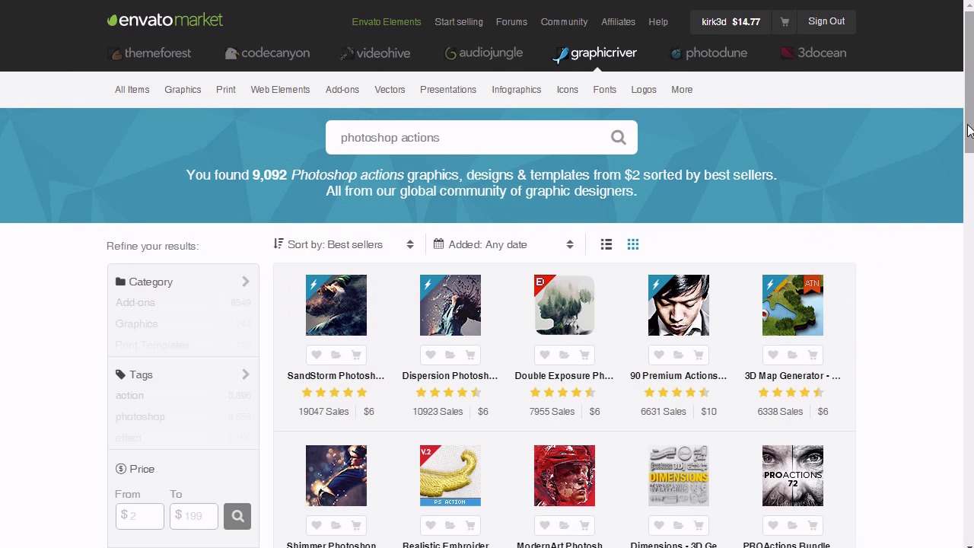The width and height of the screenshot is (974, 548).
Task: Add 3D Map Generator to cart
Action: [812, 355]
